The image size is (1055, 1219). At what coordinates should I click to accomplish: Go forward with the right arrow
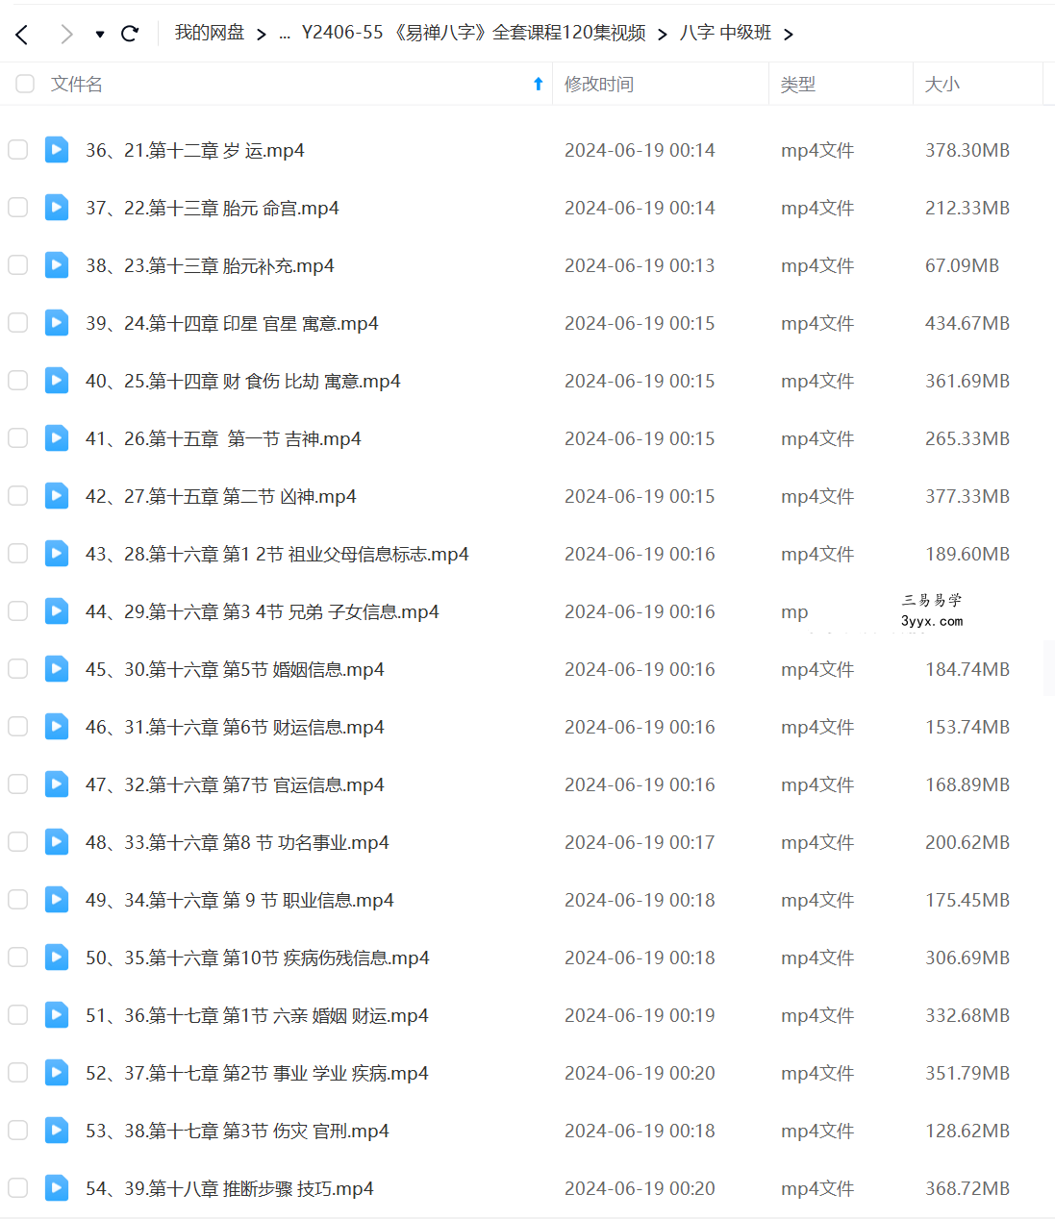point(66,35)
